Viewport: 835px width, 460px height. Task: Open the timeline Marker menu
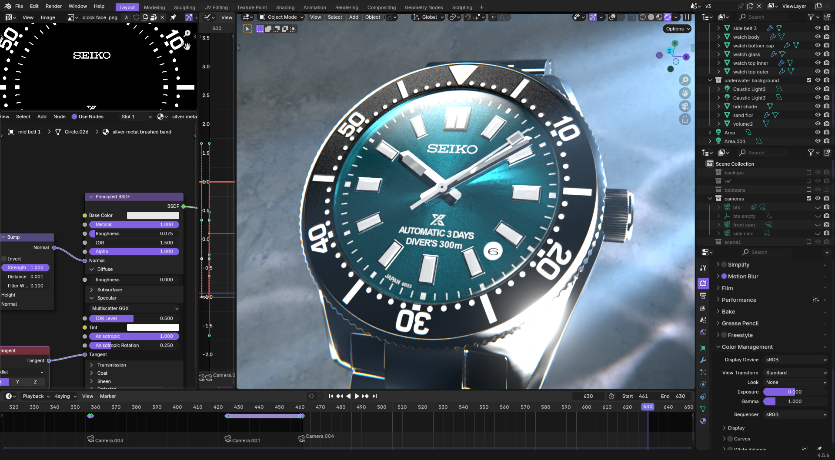108,396
